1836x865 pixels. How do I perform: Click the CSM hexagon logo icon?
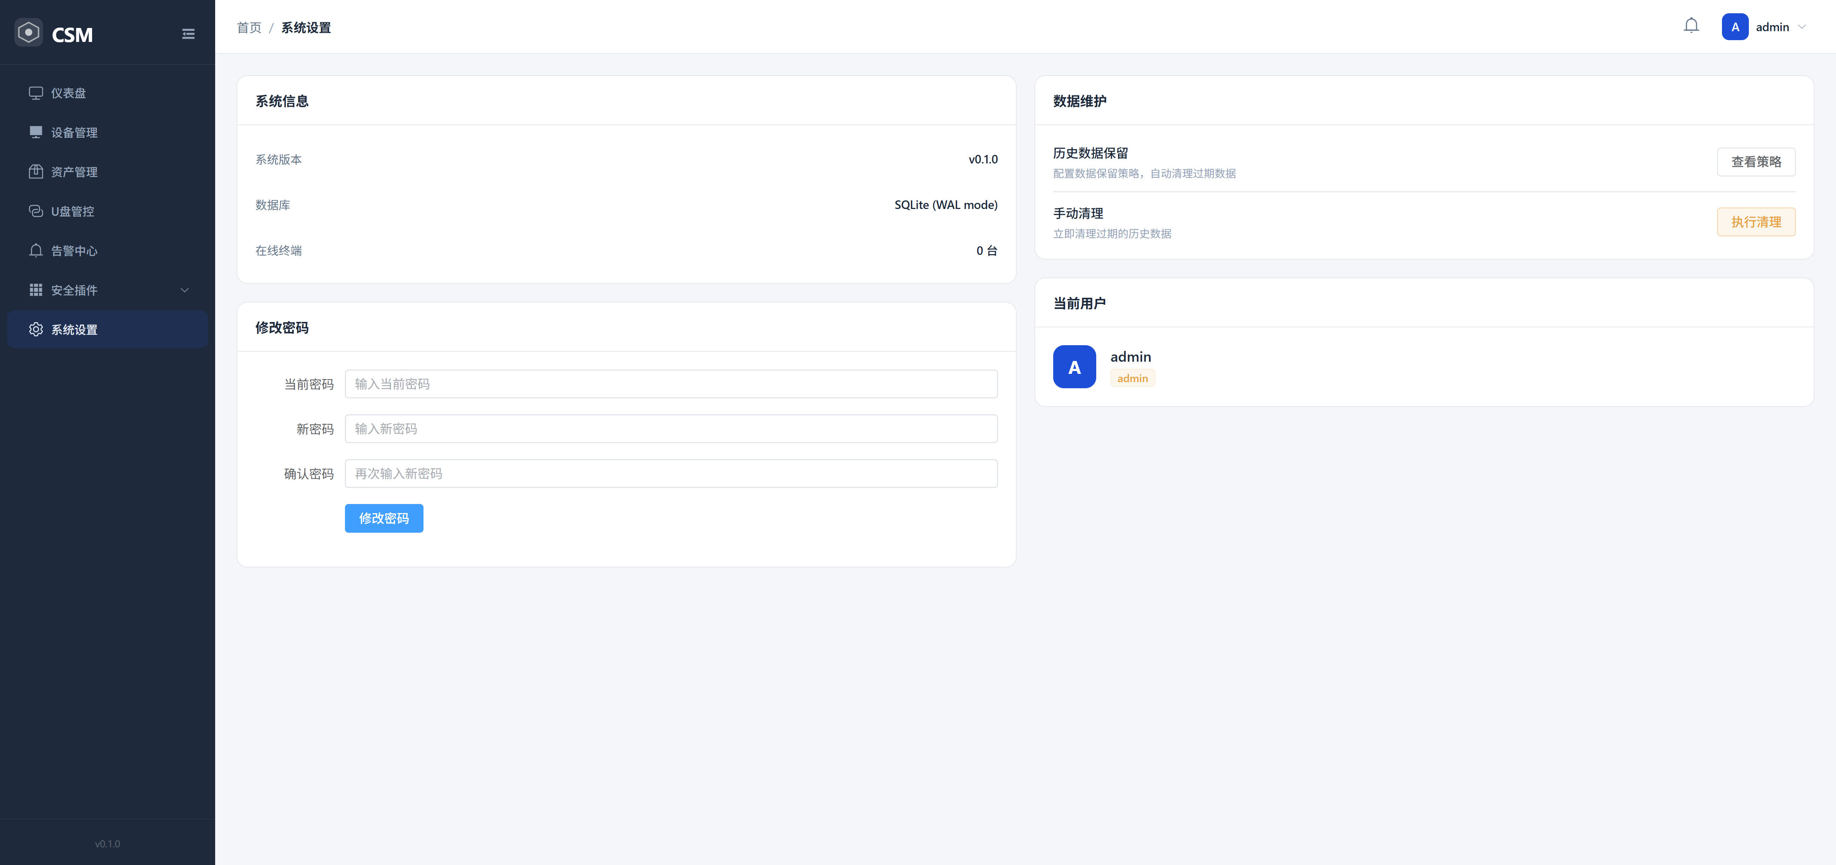[x=29, y=33]
